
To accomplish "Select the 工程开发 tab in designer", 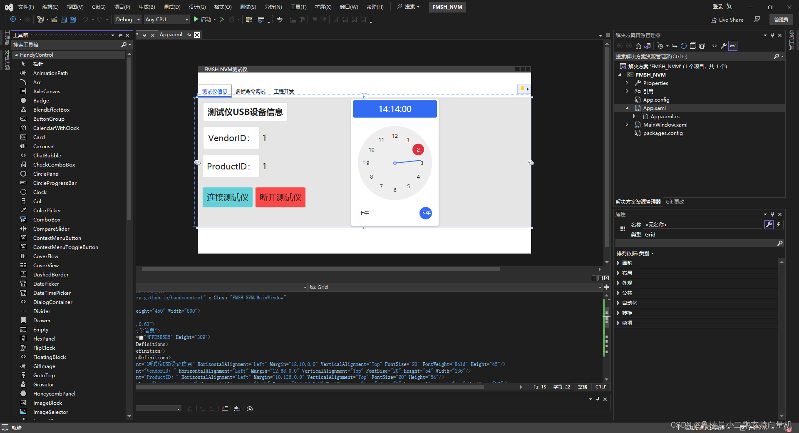I will tap(284, 91).
